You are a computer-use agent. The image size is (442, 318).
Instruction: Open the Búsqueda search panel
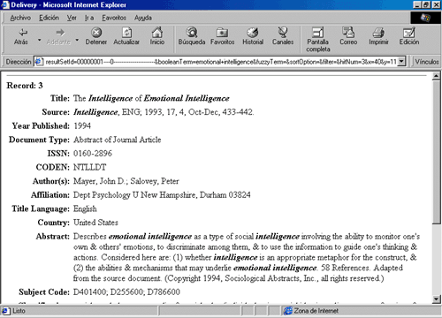click(192, 36)
